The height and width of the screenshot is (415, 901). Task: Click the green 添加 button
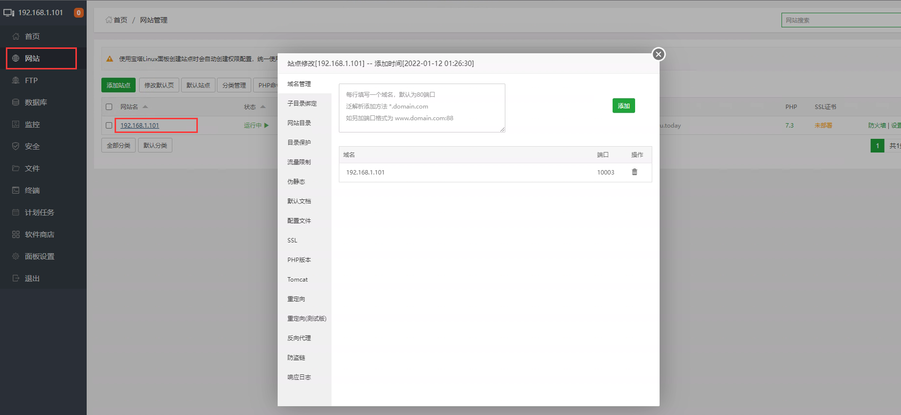click(623, 106)
